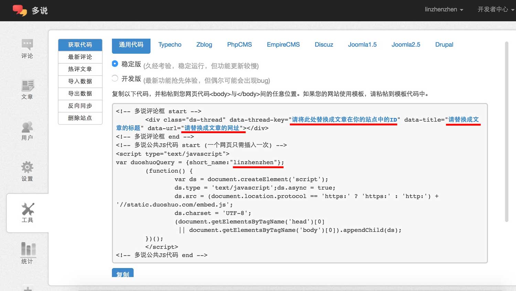The height and width of the screenshot is (291, 516).
Task: Click the page's vertical scrollbar
Action: [506, 132]
